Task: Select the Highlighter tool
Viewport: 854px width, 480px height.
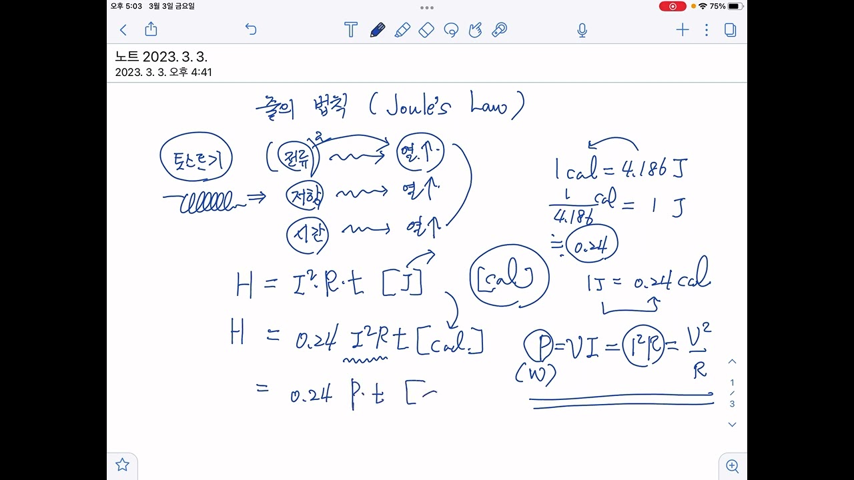Action: click(402, 30)
